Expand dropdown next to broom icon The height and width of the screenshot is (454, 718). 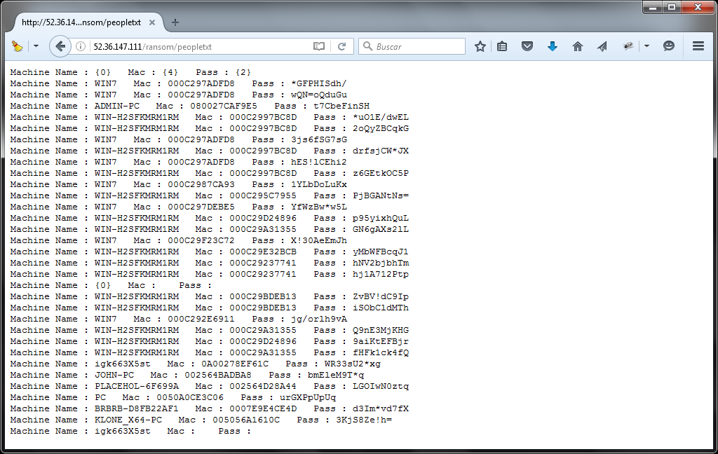(36, 46)
